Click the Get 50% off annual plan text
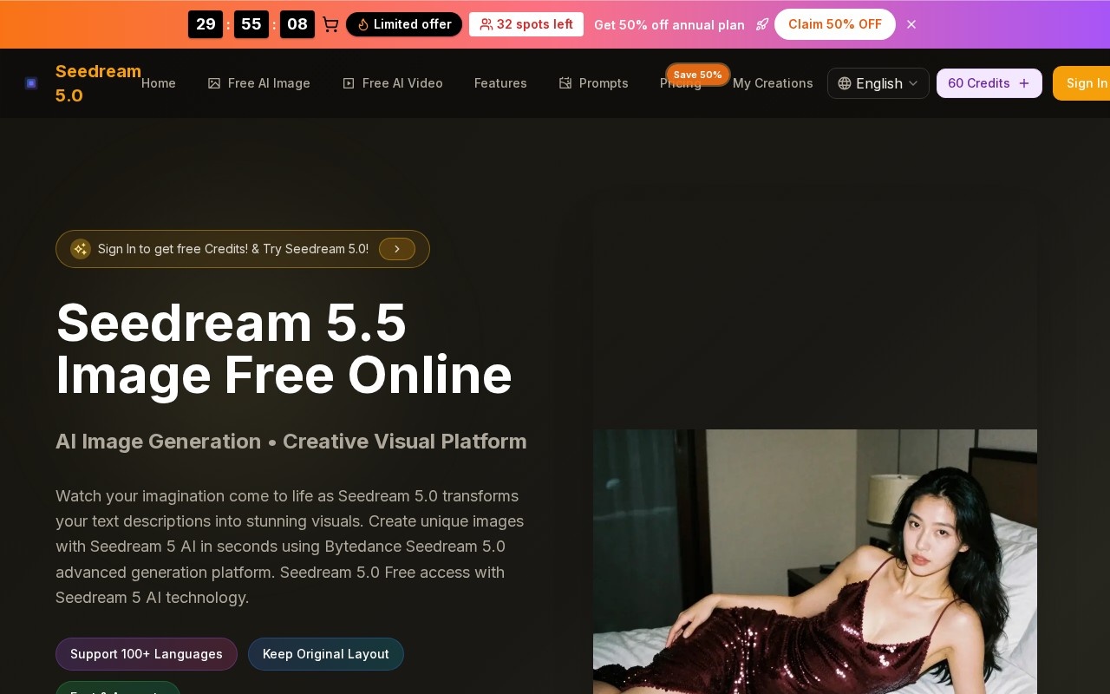This screenshot has width=1110, height=694. 669,25
